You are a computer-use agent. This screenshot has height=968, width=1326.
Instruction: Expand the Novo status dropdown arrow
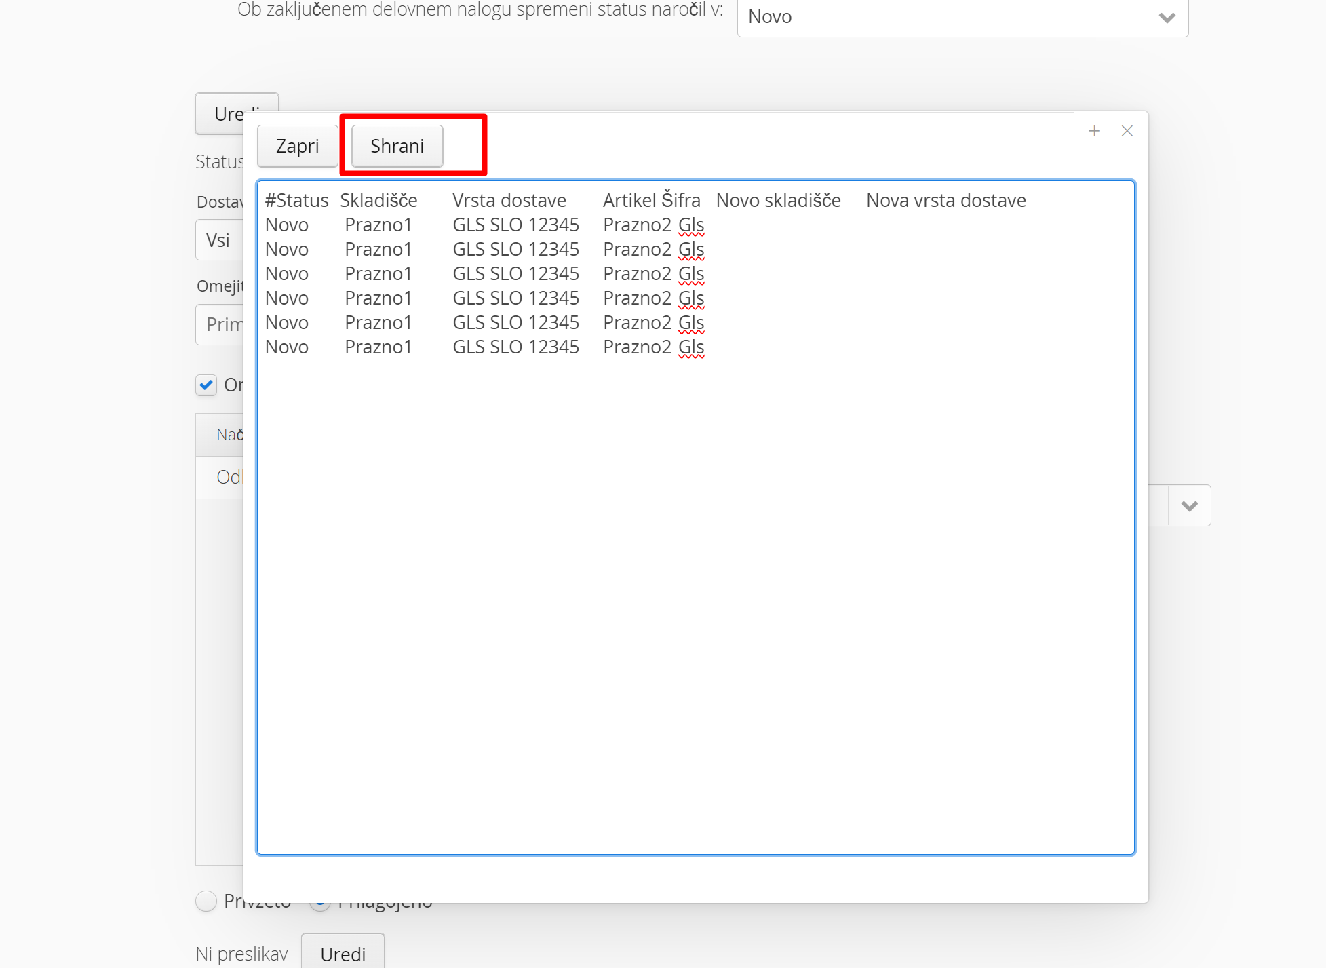(x=1167, y=18)
